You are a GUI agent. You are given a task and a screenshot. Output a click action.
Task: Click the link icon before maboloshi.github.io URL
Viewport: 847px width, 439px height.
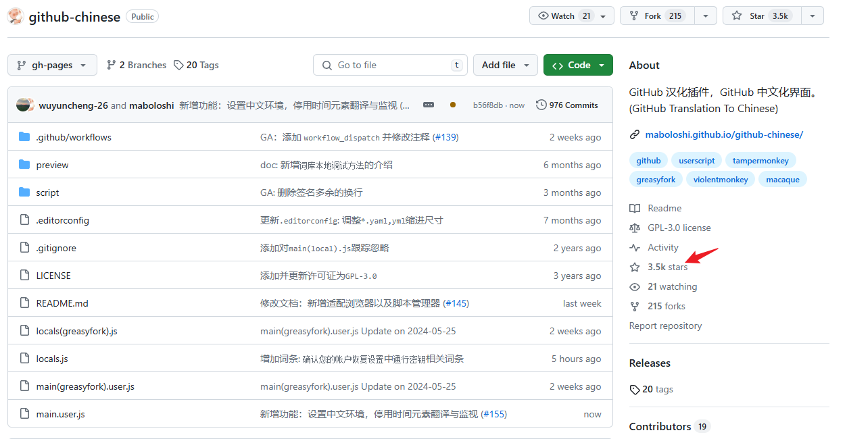(635, 134)
